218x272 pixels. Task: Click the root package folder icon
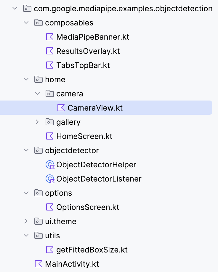pos(27,8)
